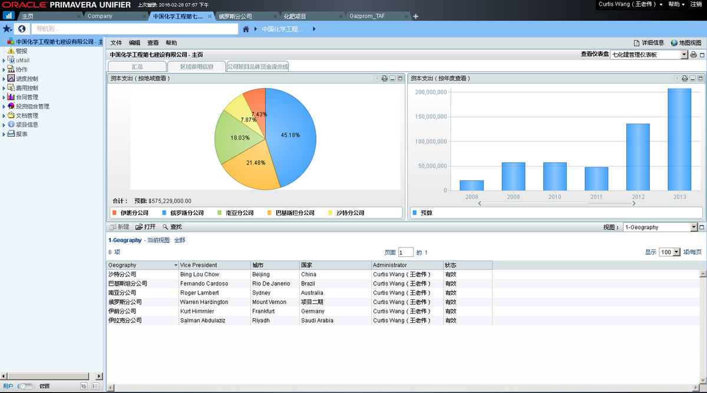The height and width of the screenshot is (393, 707).
Task: Click the 投资组合管理 icon in the sidebar
Action: (11, 106)
